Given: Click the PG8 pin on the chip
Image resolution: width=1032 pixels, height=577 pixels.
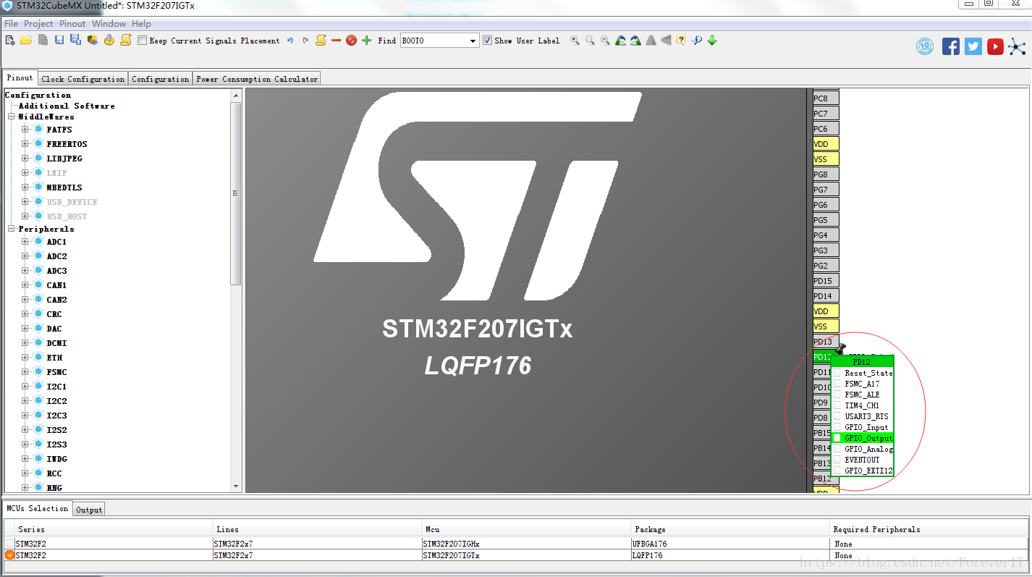Looking at the screenshot, I should pos(826,174).
